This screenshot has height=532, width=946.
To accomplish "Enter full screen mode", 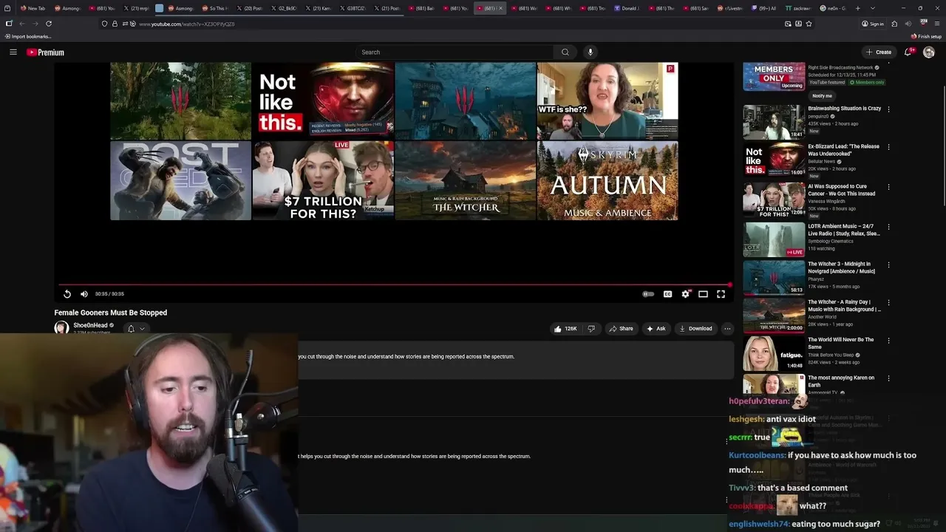I will tap(721, 294).
